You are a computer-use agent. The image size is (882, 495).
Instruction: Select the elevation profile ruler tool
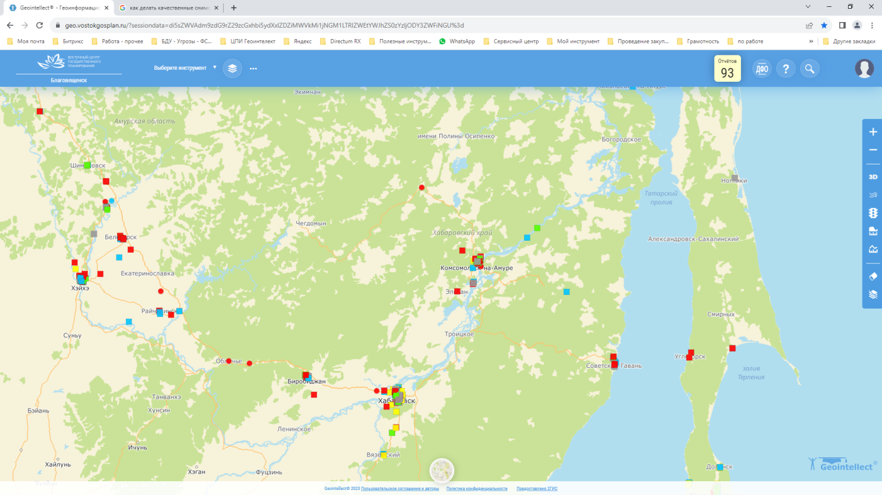tap(873, 249)
